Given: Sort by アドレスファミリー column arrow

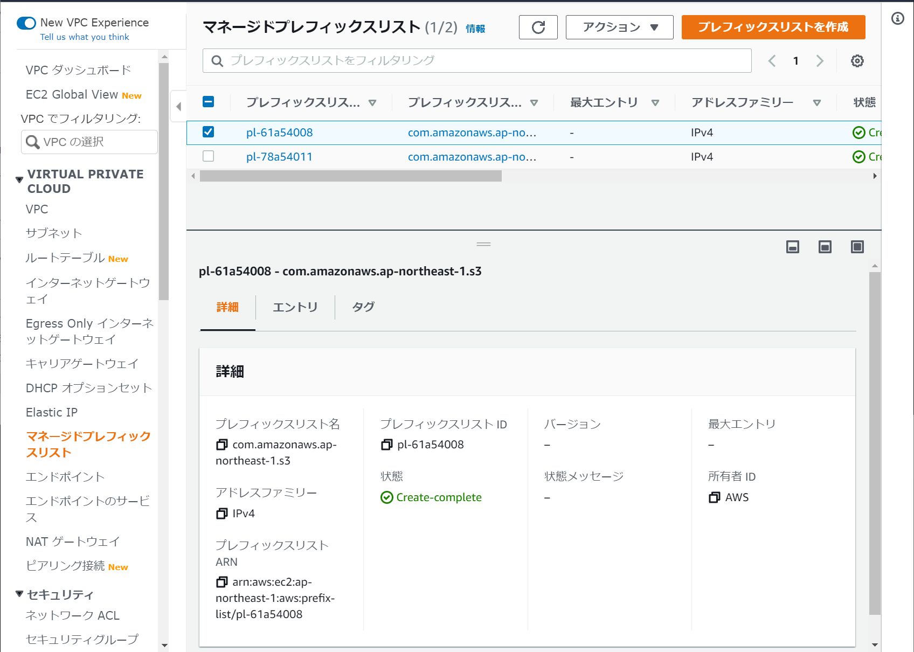Looking at the screenshot, I should point(816,103).
